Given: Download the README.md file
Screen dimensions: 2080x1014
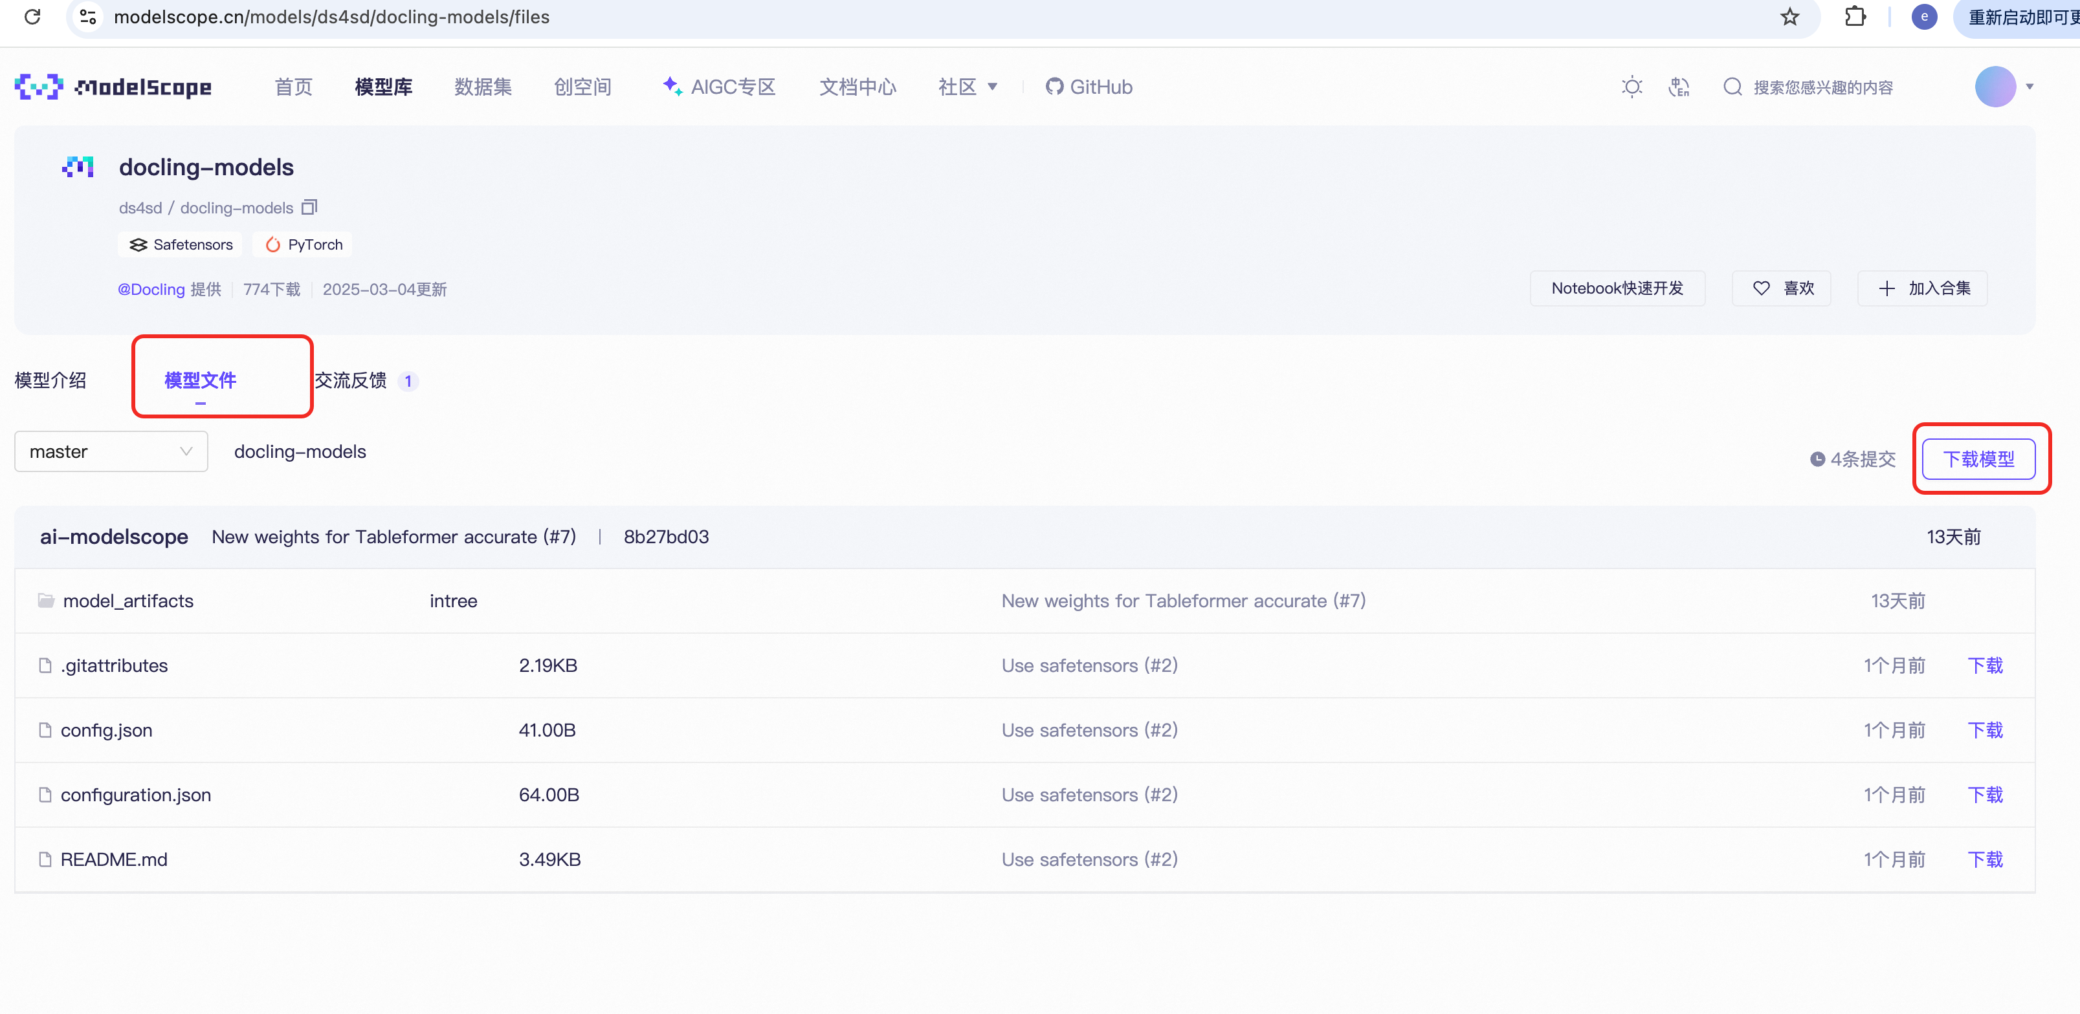Looking at the screenshot, I should pyautogui.click(x=1984, y=859).
